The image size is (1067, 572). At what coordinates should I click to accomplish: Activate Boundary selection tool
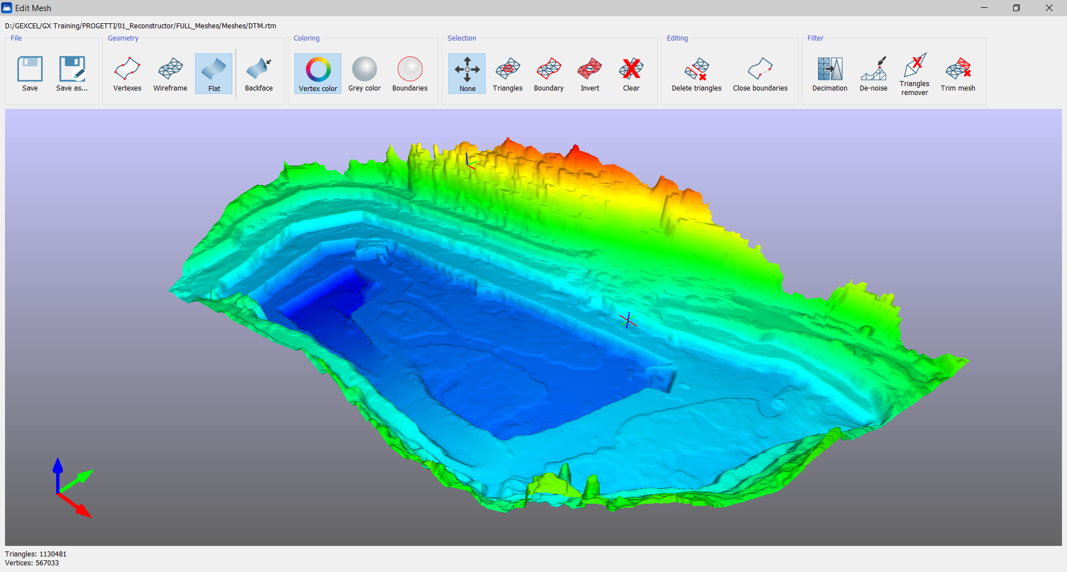(x=549, y=73)
